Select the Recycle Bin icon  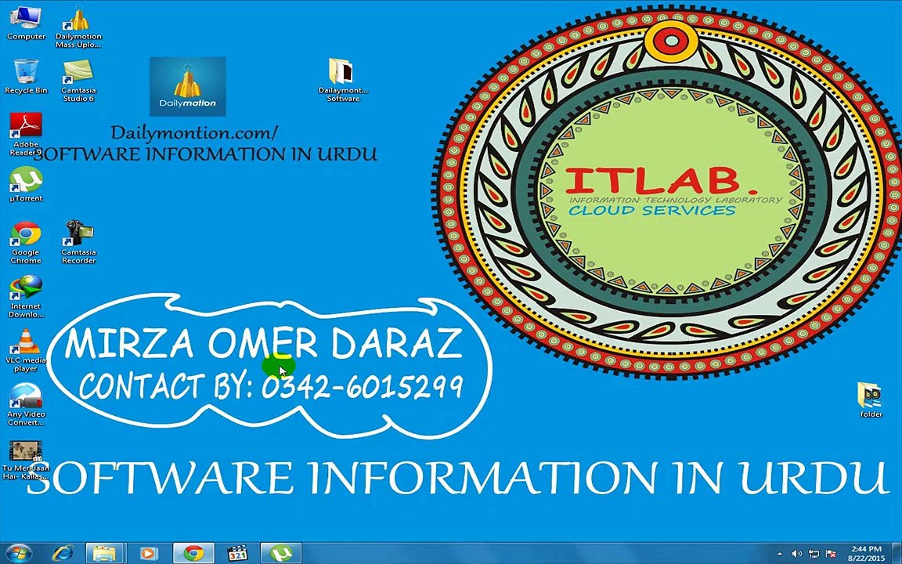coord(26,77)
